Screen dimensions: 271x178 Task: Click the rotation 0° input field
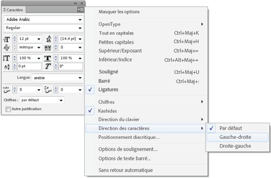pos(71,66)
